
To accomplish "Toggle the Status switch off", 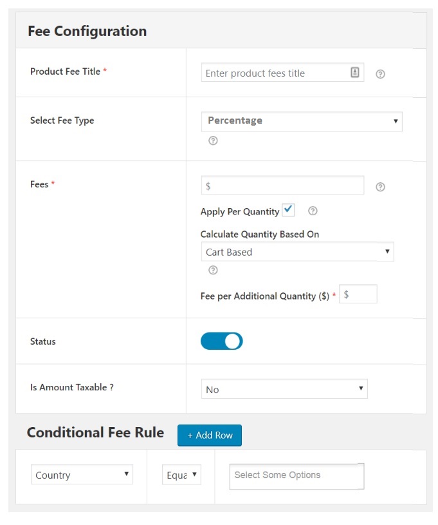I will [222, 341].
